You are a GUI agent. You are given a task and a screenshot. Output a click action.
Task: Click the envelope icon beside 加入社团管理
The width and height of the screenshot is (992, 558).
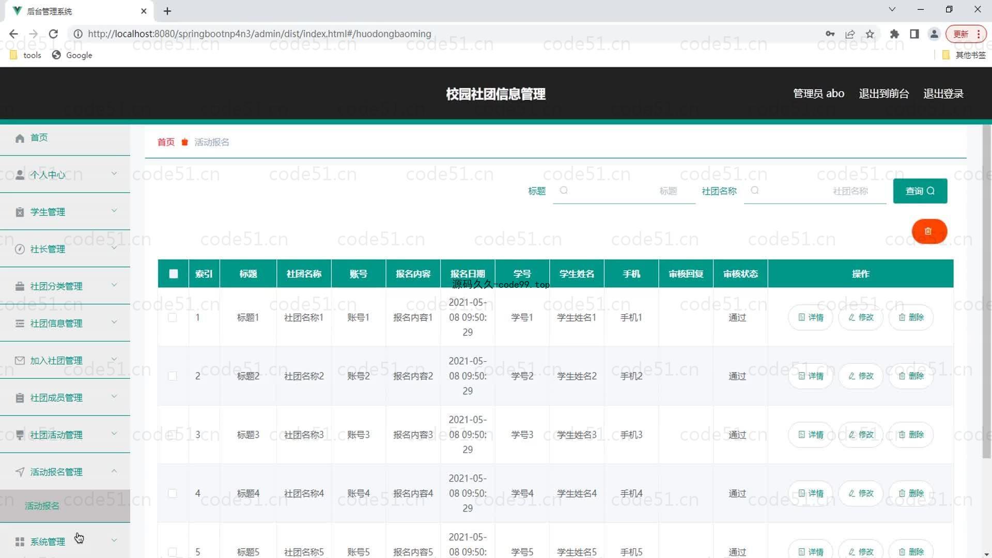[x=20, y=361]
